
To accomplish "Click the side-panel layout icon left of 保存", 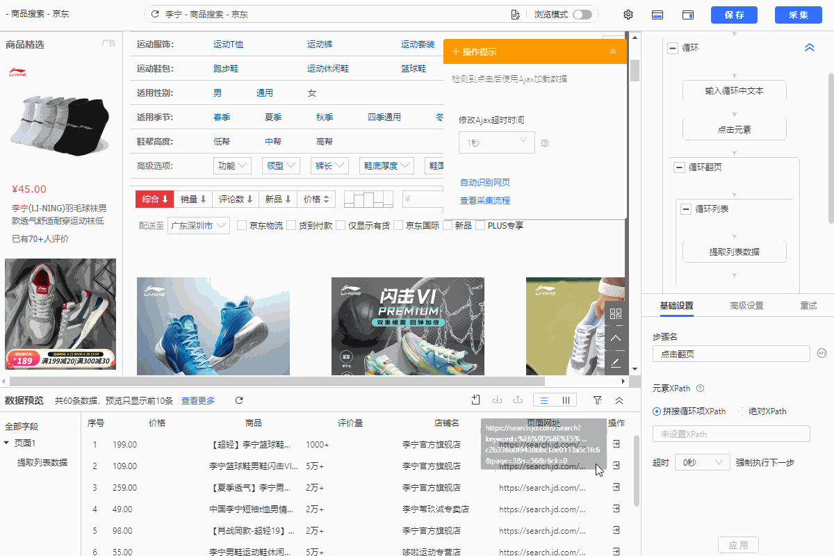I will coord(688,15).
